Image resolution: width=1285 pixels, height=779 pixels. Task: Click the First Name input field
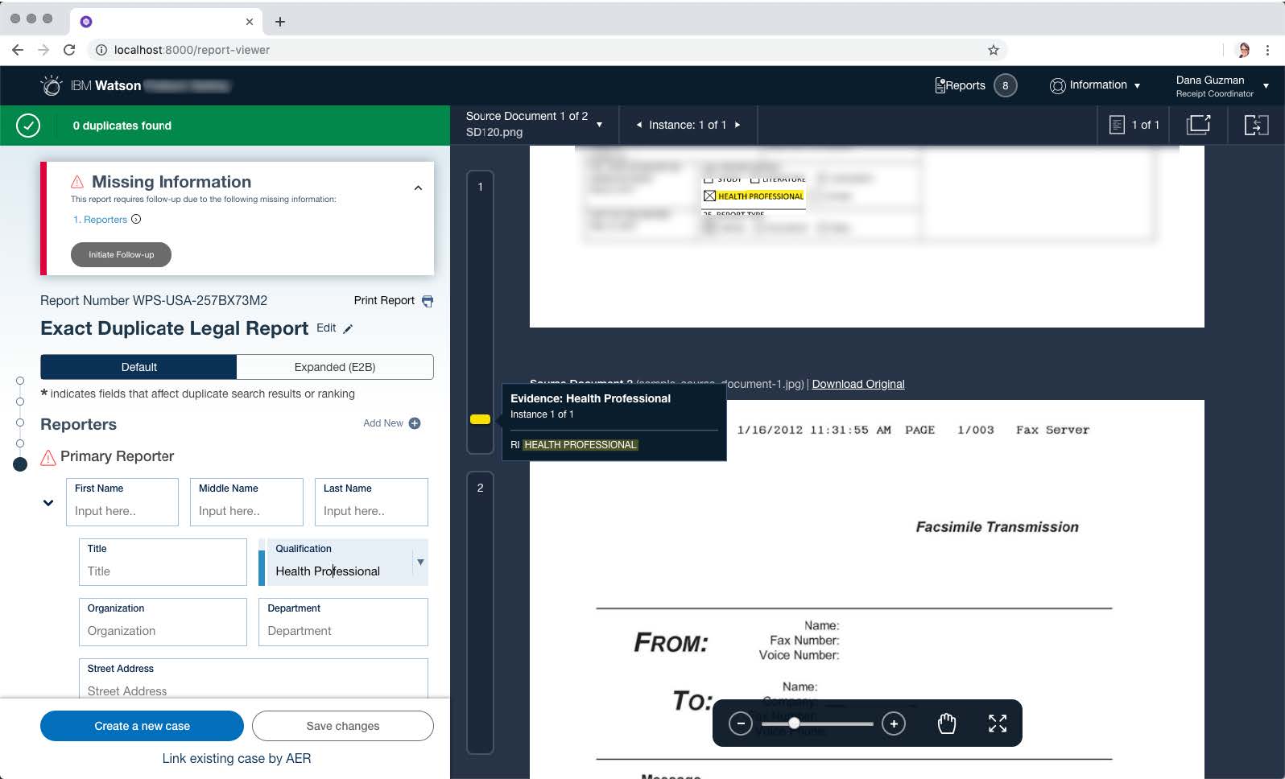click(x=122, y=511)
